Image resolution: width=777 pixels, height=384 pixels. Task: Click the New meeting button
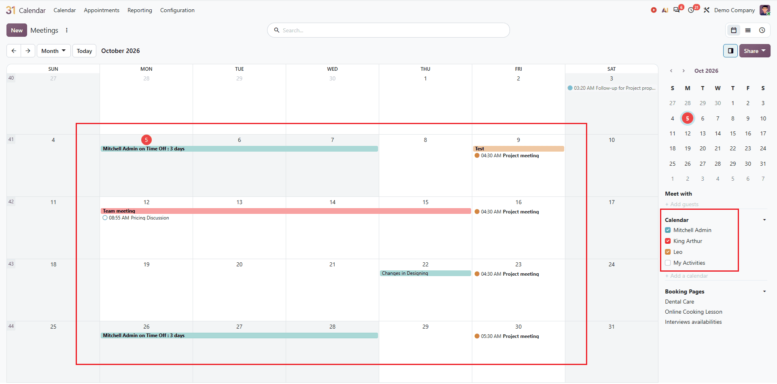click(17, 30)
